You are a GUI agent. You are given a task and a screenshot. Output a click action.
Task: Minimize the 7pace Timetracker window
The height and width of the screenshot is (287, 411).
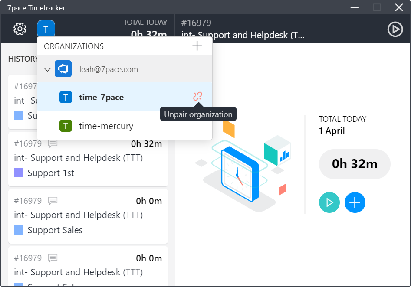[x=355, y=7]
